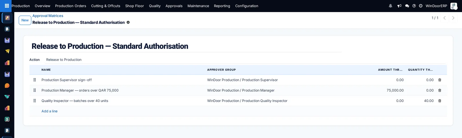Open the yellow paper plane sidebar app

coord(7,51)
